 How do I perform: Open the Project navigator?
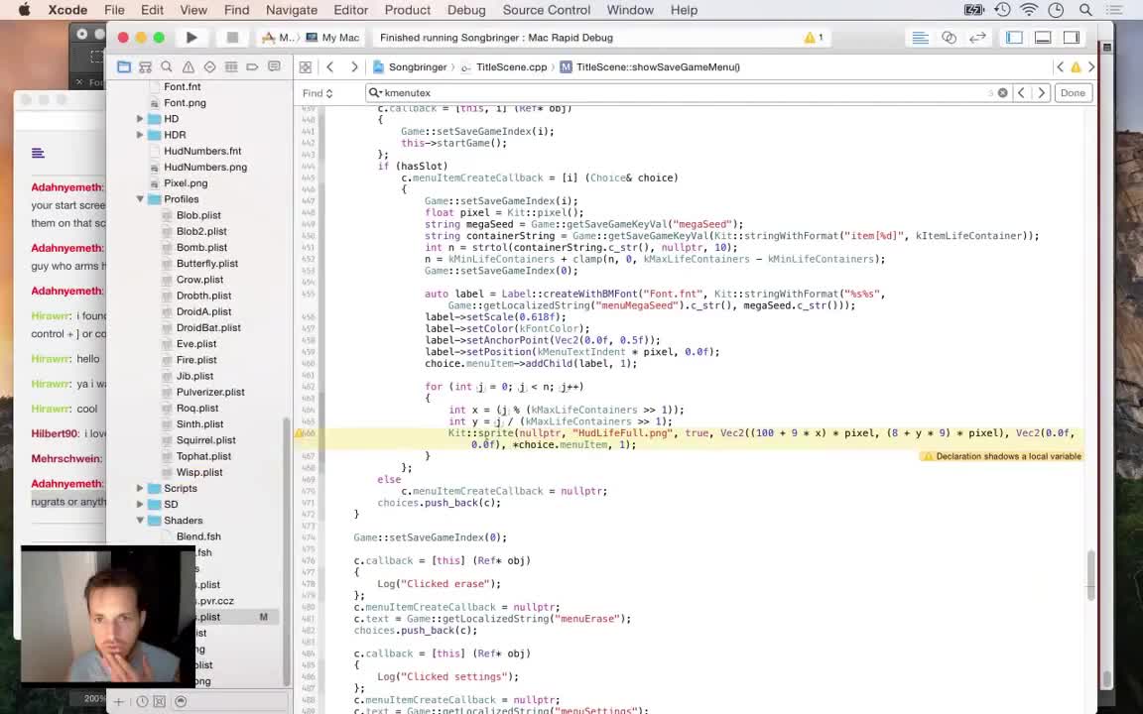tap(124, 67)
